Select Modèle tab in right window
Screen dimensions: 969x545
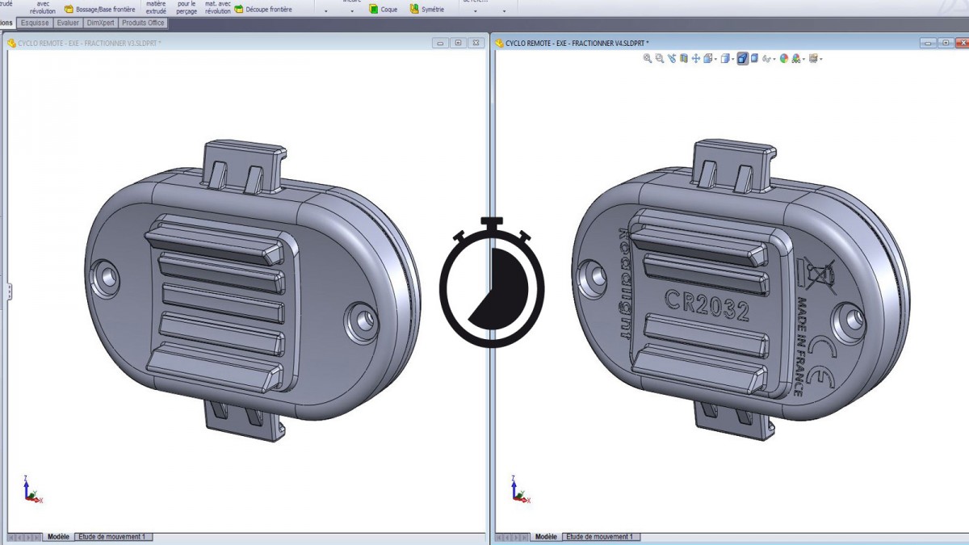(546, 537)
